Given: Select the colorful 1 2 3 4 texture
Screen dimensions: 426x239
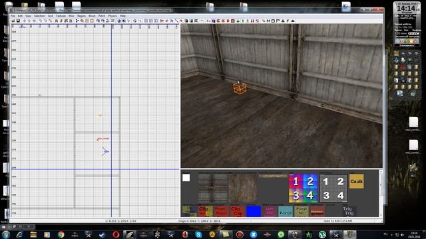Looking at the screenshot, I should click(303, 189).
